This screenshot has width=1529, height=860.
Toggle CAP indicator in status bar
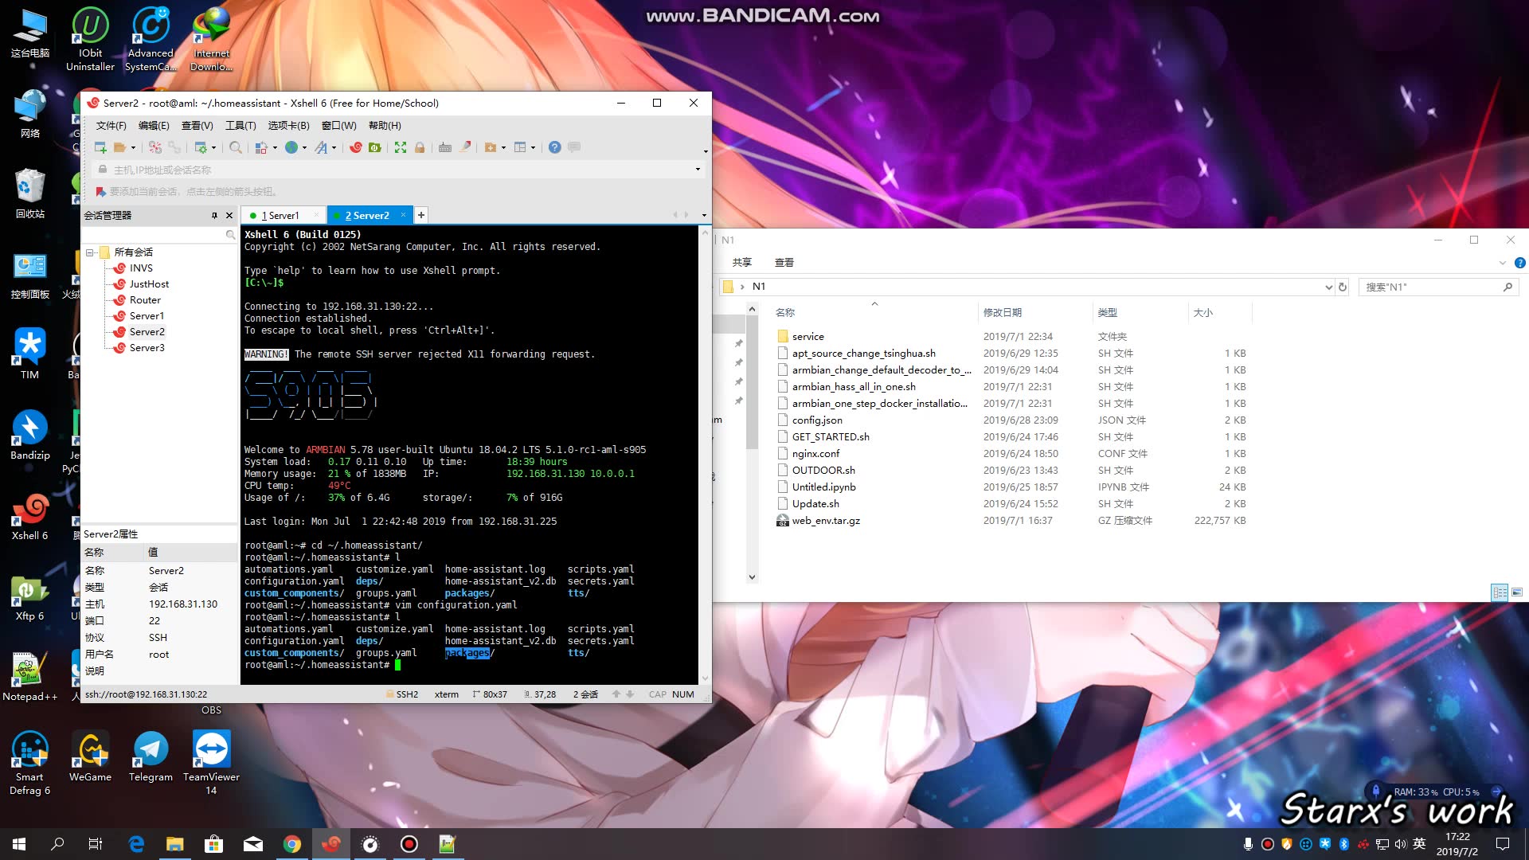pyautogui.click(x=657, y=694)
